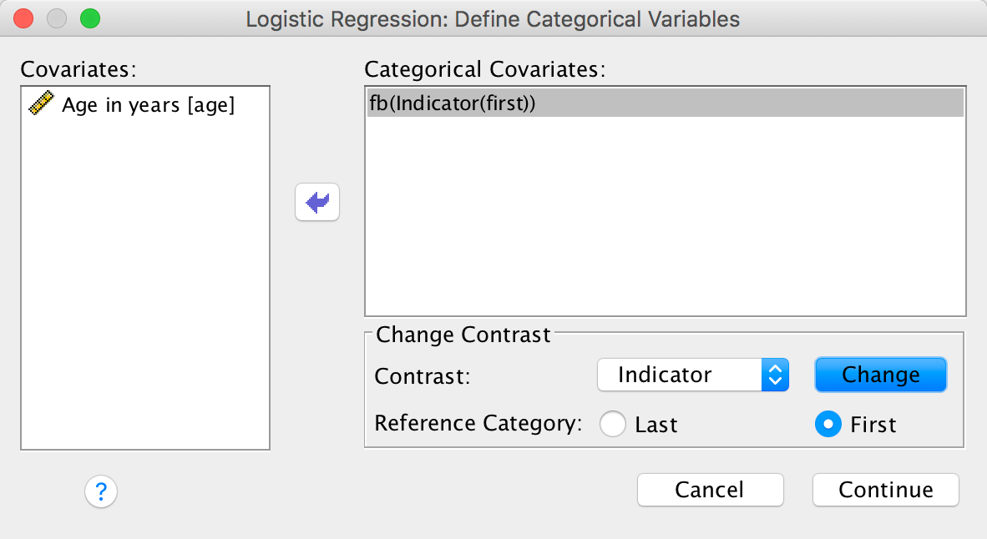Click the dialog title bar text
The width and height of the screenshot is (987, 539).
[x=493, y=18]
